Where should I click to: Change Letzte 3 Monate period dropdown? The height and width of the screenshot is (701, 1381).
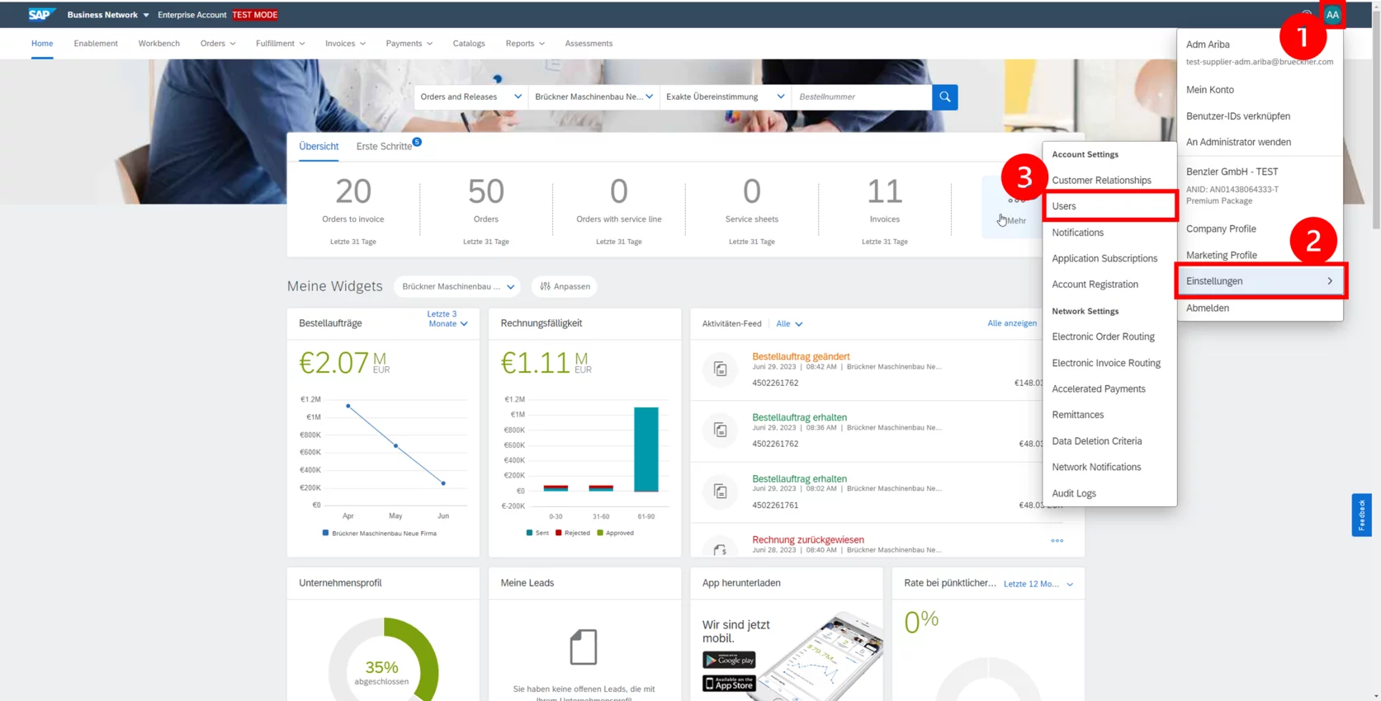click(x=447, y=318)
